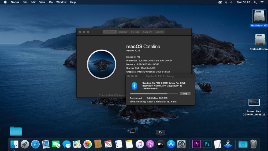Open Reminders from the Dock
The width and height of the screenshot is (268, 151).
pyautogui.click(x=119, y=144)
